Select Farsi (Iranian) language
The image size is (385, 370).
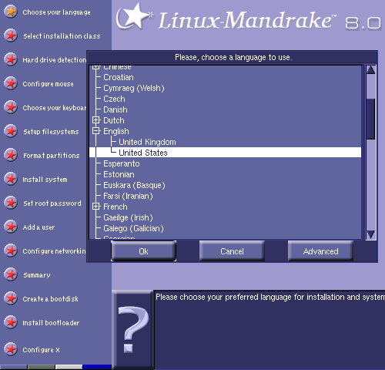tap(128, 196)
